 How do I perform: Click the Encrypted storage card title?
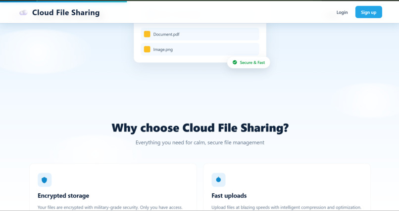pyautogui.click(x=63, y=196)
